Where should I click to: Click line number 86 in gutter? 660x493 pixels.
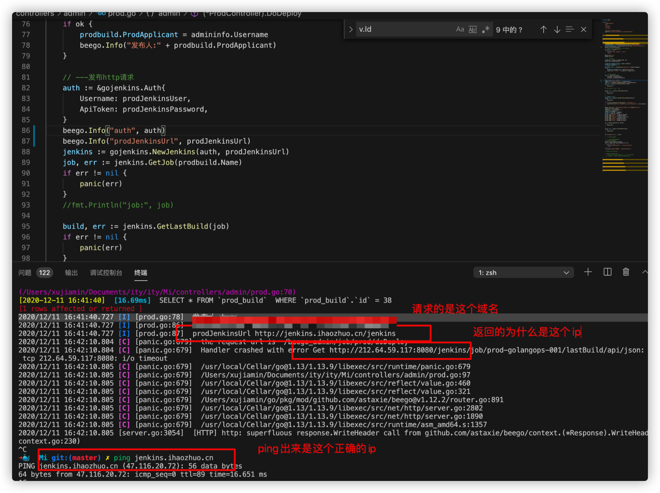pyautogui.click(x=26, y=131)
